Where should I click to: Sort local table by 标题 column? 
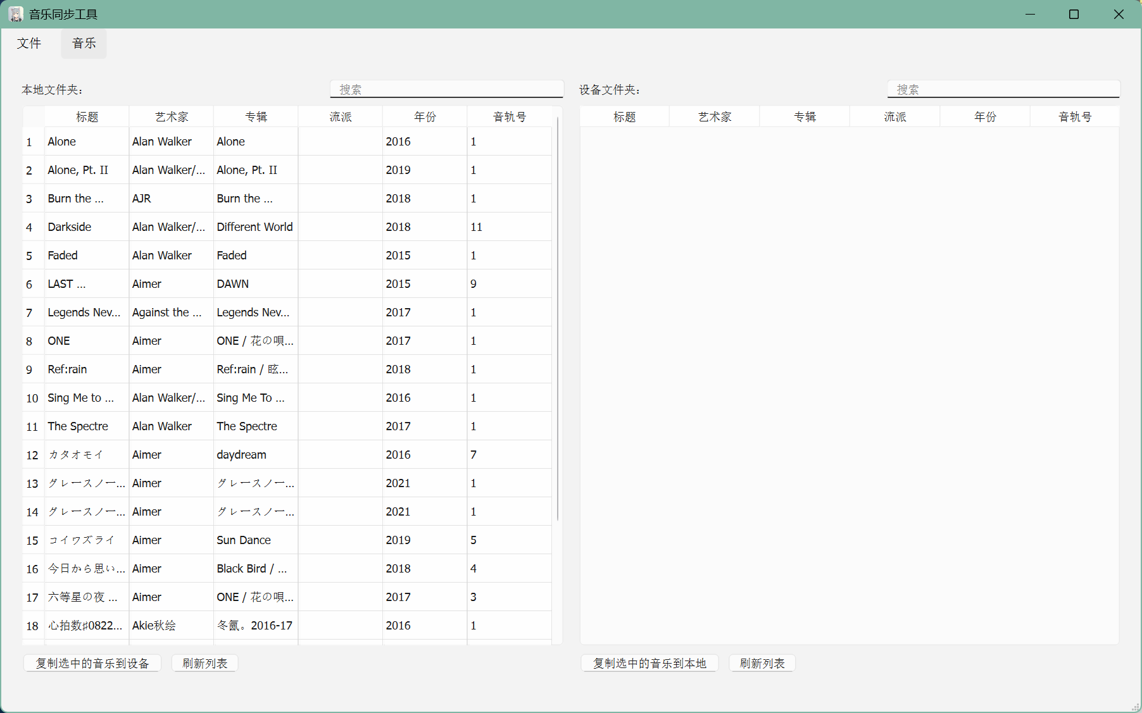tap(87, 116)
